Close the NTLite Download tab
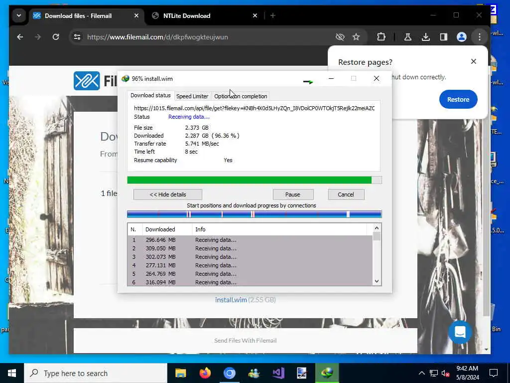This screenshot has height=383, width=510. coord(255,15)
